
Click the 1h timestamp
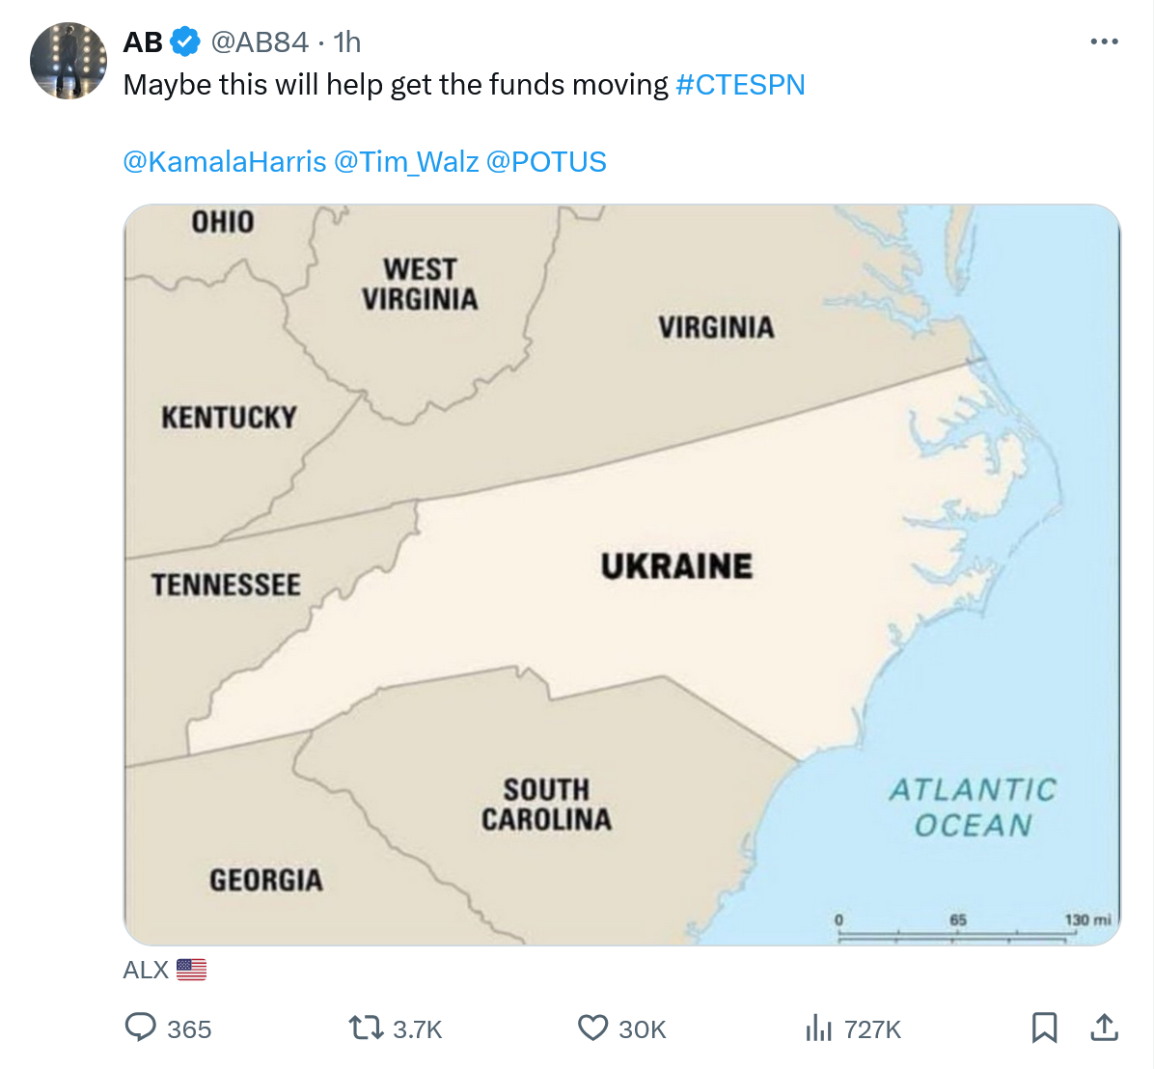tap(347, 42)
